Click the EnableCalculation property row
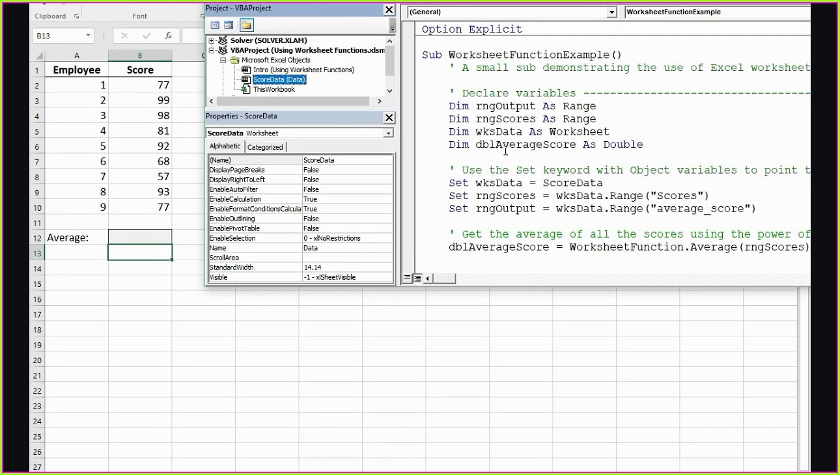This screenshot has height=475, width=840. pyautogui.click(x=300, y=199)
